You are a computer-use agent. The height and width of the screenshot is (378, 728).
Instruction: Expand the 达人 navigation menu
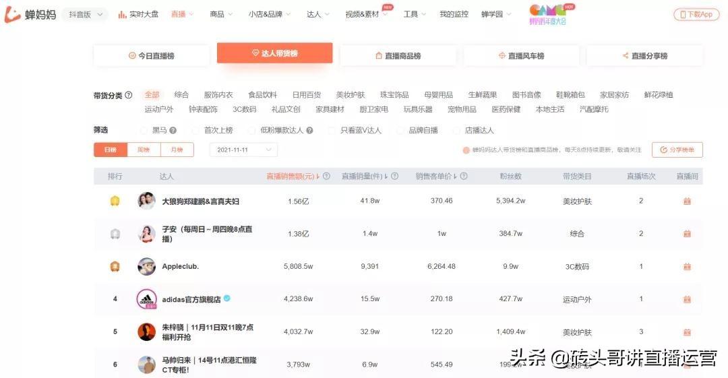pyautogui.click(x=318, y=14)
